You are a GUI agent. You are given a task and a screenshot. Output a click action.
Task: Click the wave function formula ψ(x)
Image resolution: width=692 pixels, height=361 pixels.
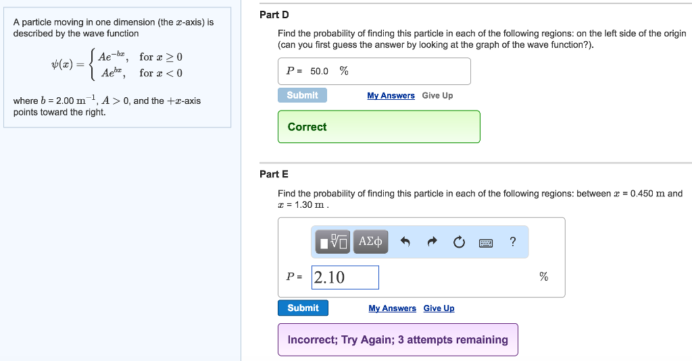coord(116,64)
